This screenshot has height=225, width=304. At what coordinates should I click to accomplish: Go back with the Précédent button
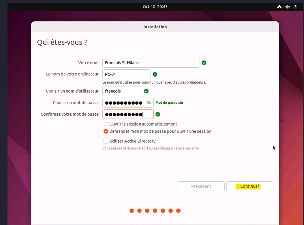coord(201,186)
